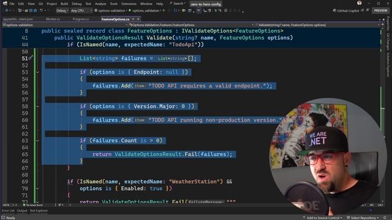Click the account profile avatar icon
392x220 pixels.
(x=360, y=3)
